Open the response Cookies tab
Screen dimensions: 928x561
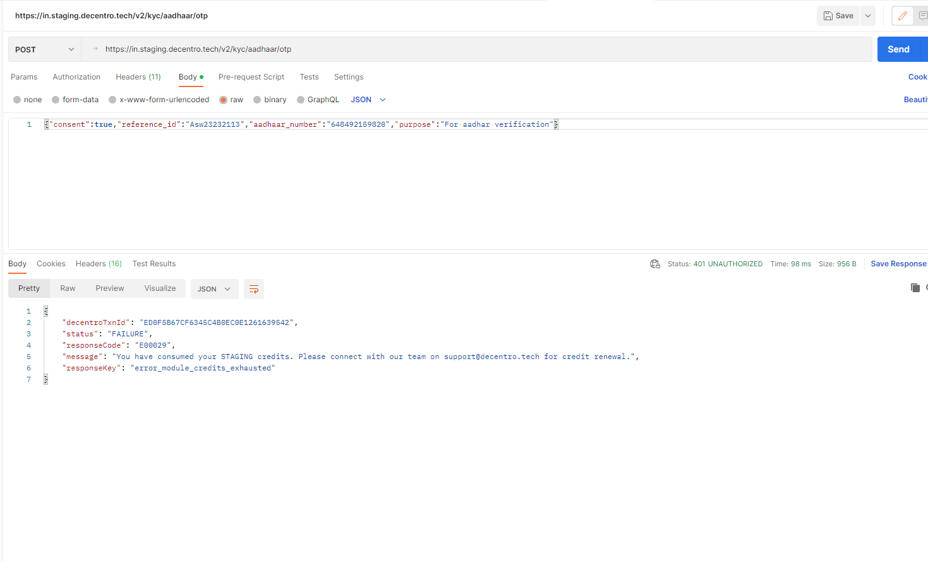[x=51, y=264]
